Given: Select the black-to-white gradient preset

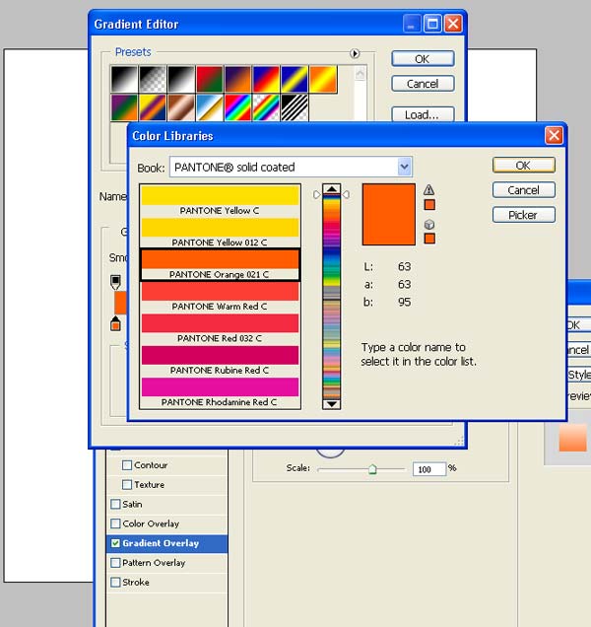Looking at the screenshot, I should pos(124,79).
